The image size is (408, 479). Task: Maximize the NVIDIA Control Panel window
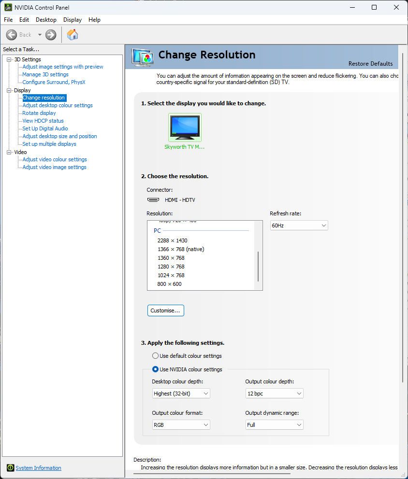click(374, 7)
